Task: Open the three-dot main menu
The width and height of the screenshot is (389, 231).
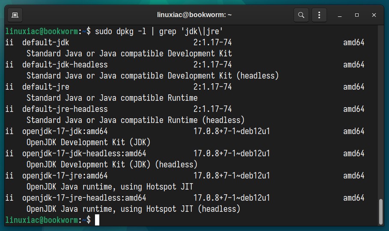Action: pos(319,15)
